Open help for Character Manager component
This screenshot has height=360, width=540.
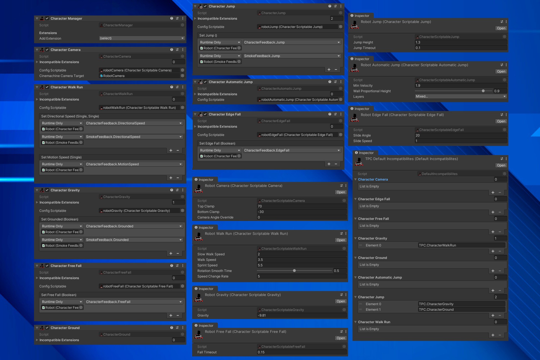coord(172,18)
